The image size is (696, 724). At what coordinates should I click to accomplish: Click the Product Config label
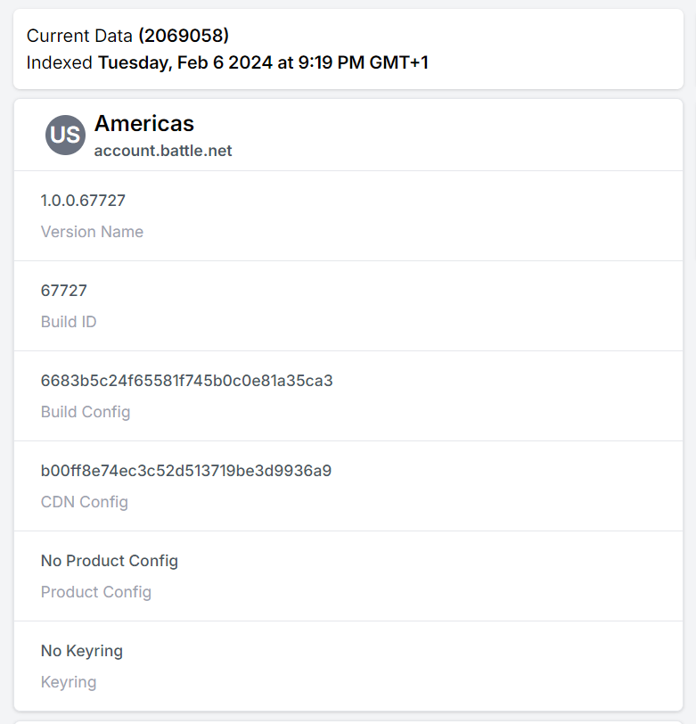point(96,591)
